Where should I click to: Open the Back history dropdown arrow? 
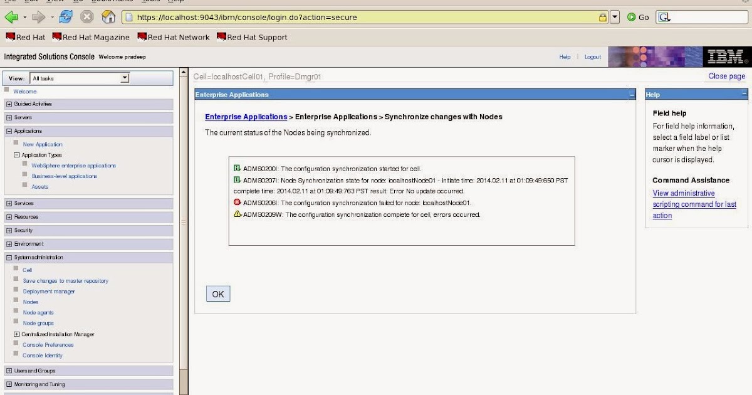24,18
